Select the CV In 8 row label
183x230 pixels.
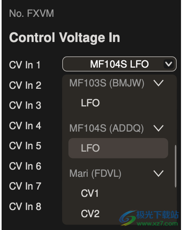[25, 206]
